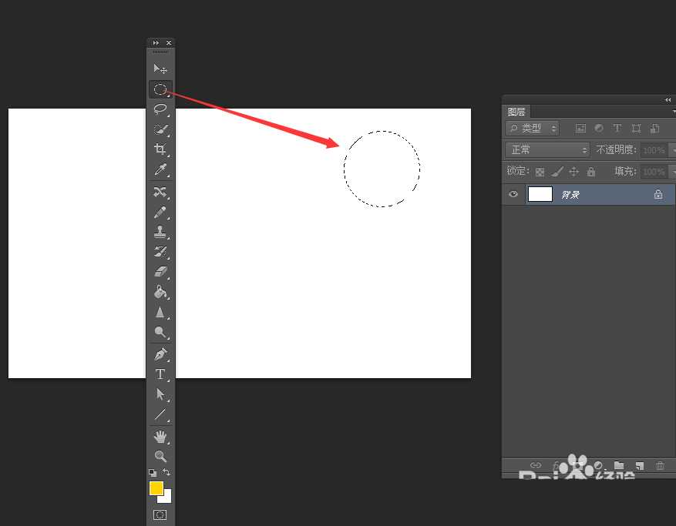Toggle Quick Mask mode button
This screenshot has width=676, height=526.
(160, 514)
